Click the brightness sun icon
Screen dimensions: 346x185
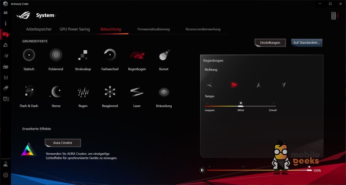point(202,170)
